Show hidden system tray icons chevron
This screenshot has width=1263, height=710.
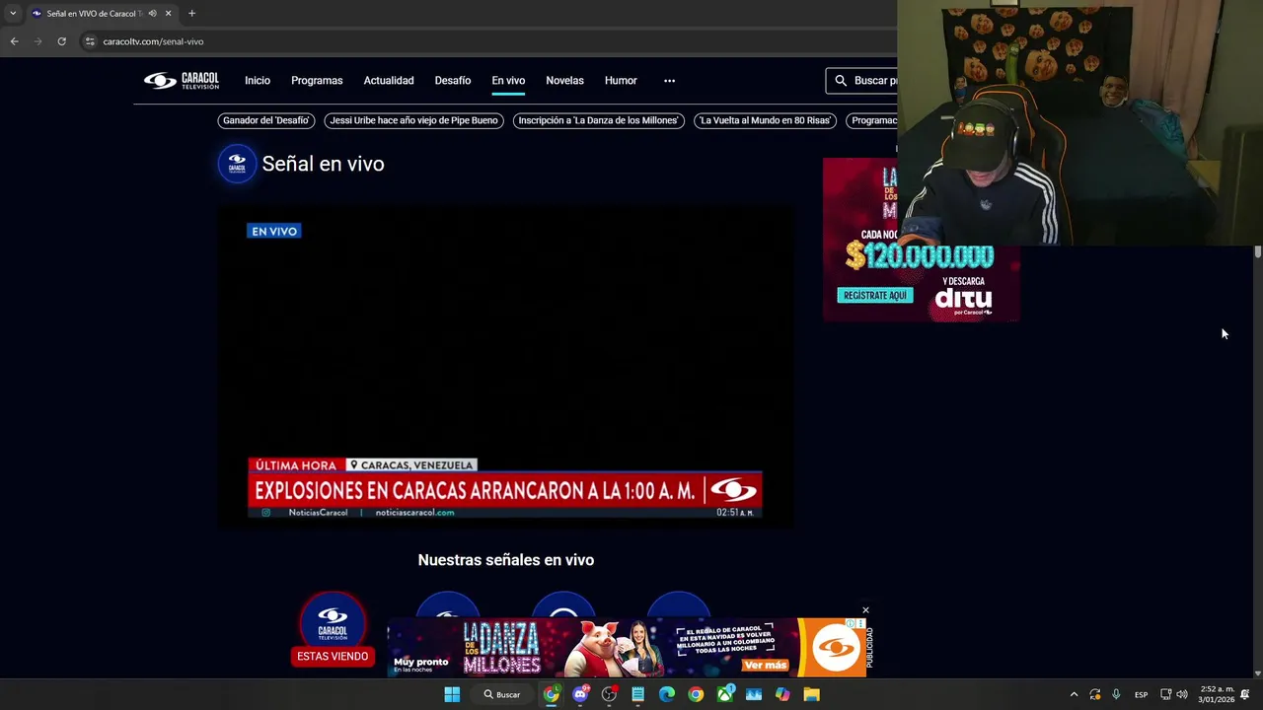pos(1075,694)
